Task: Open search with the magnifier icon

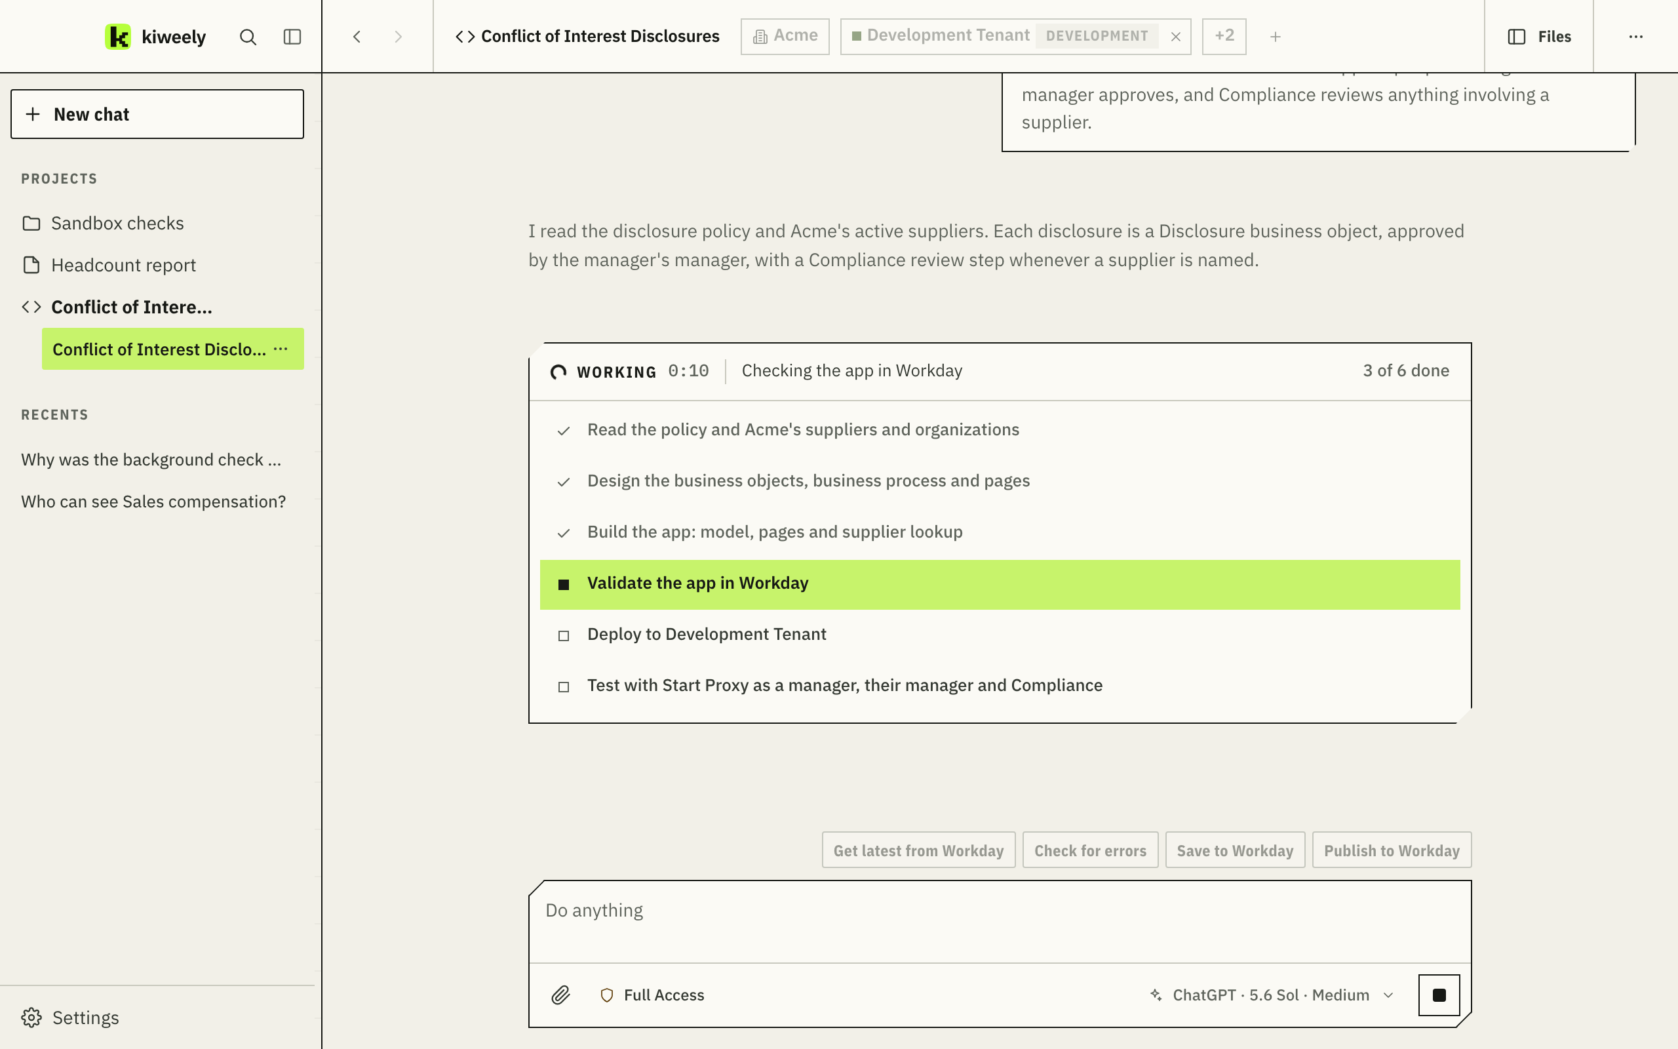Action: click(x=248, y=37)
